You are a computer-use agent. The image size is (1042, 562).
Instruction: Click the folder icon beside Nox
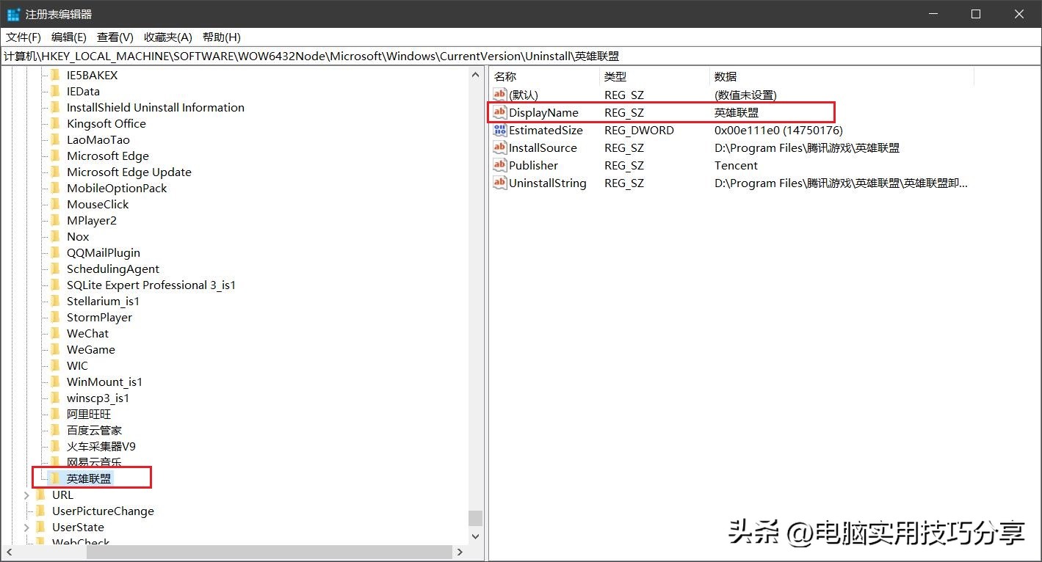click(54, 236)
